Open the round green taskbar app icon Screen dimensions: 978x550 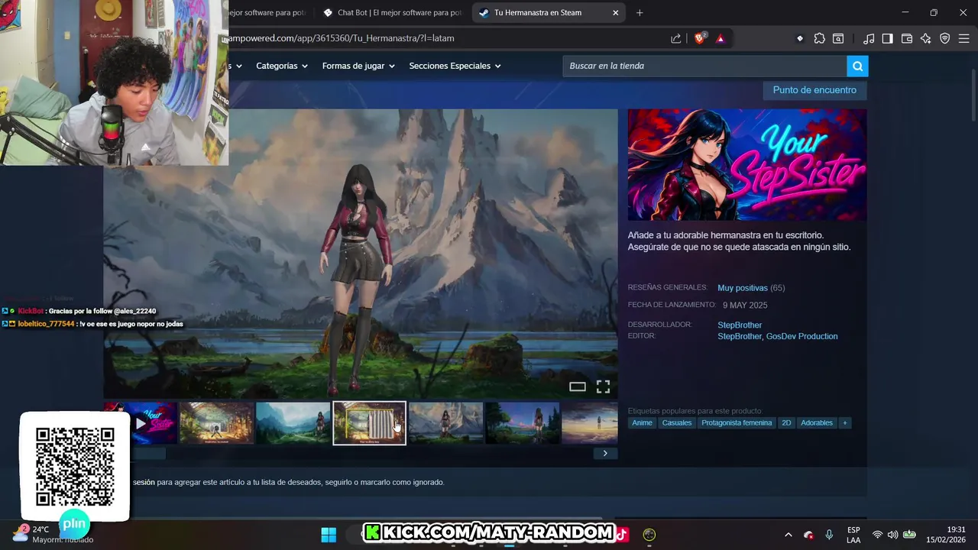pyautogui.click(x=649, y=534)
